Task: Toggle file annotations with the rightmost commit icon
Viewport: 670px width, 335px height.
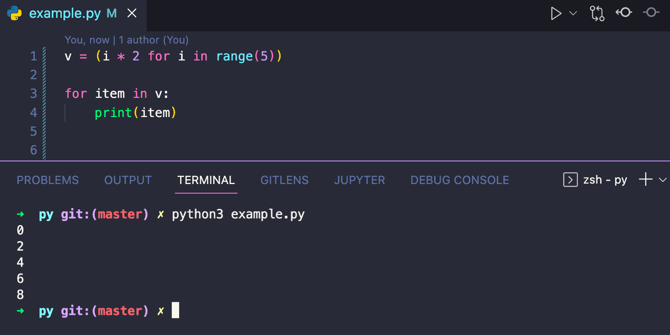Action: click(x=651, y=13)
